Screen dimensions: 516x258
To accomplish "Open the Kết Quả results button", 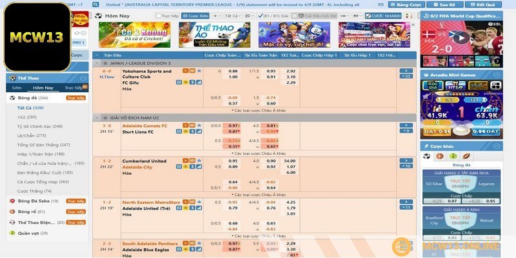I will pos(485,5).
